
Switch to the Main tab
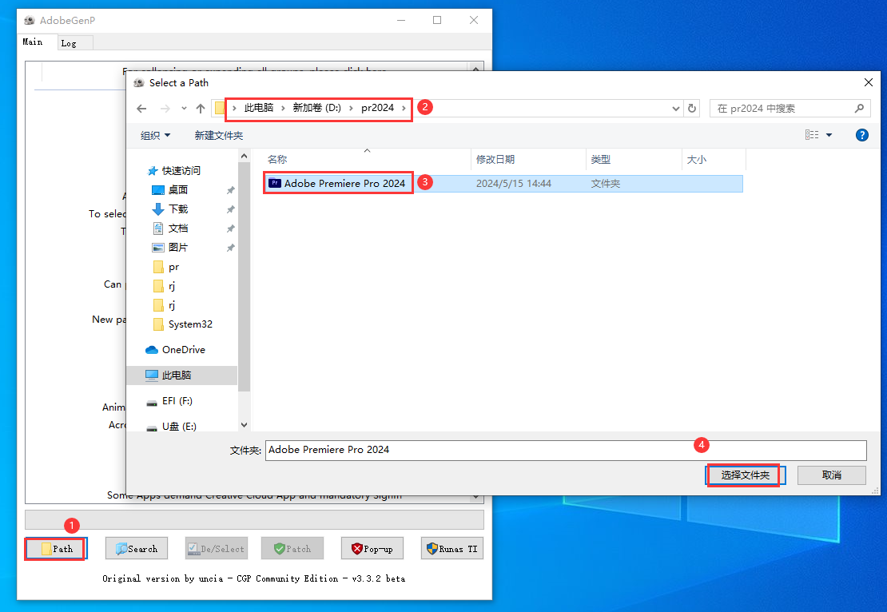click(x=33, y=42)
